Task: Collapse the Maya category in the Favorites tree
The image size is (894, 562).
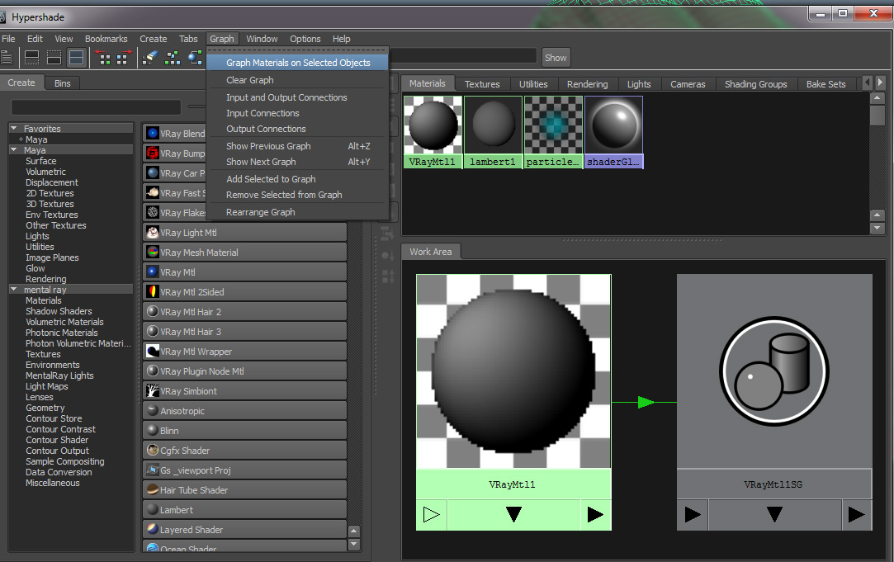Action: [13, 150]
